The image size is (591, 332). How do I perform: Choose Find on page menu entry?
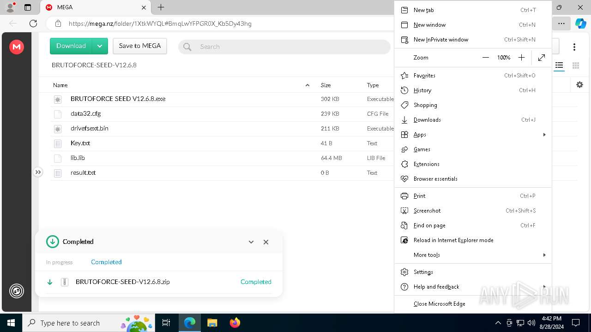473,225
